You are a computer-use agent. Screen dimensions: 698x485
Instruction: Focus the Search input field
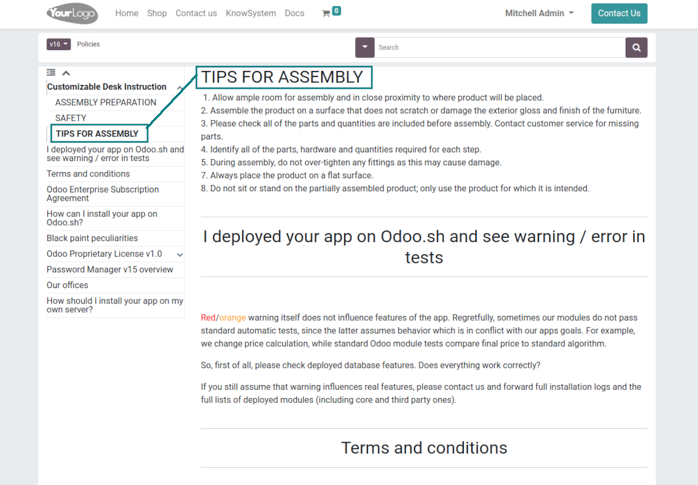click(x=500, y=48)
